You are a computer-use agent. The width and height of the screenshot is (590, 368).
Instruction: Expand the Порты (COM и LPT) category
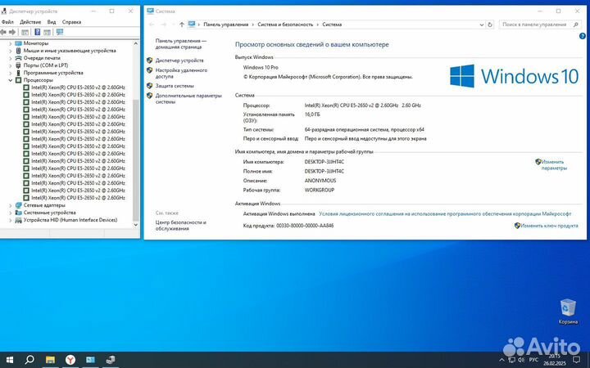click(x=11, y=65)
